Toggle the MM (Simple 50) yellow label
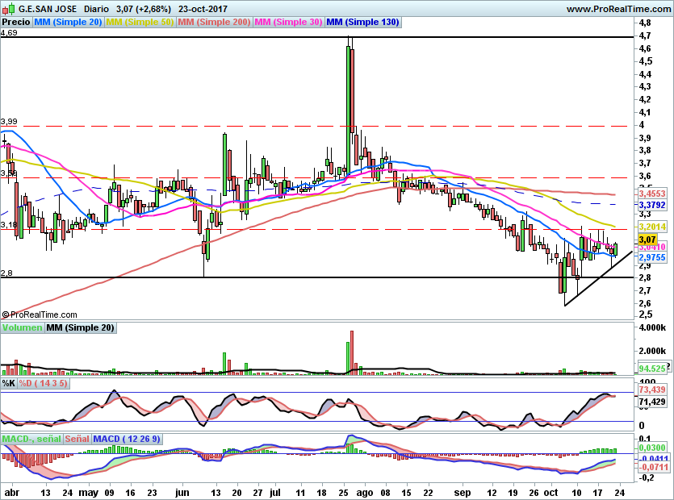 (140, 23)
